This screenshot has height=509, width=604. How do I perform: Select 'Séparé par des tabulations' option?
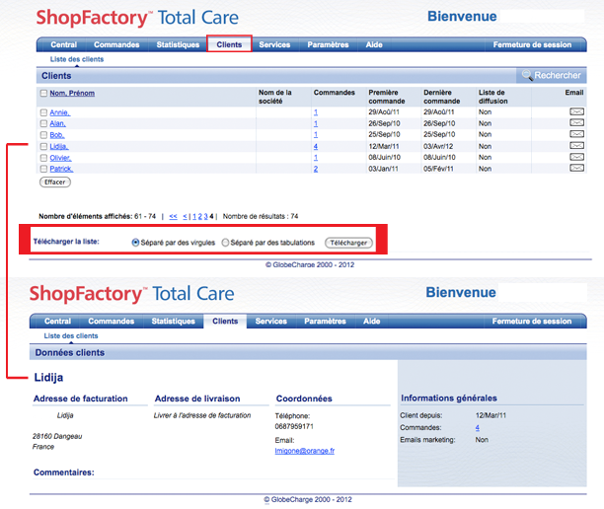pyautogui.click(x=226, y=242)
